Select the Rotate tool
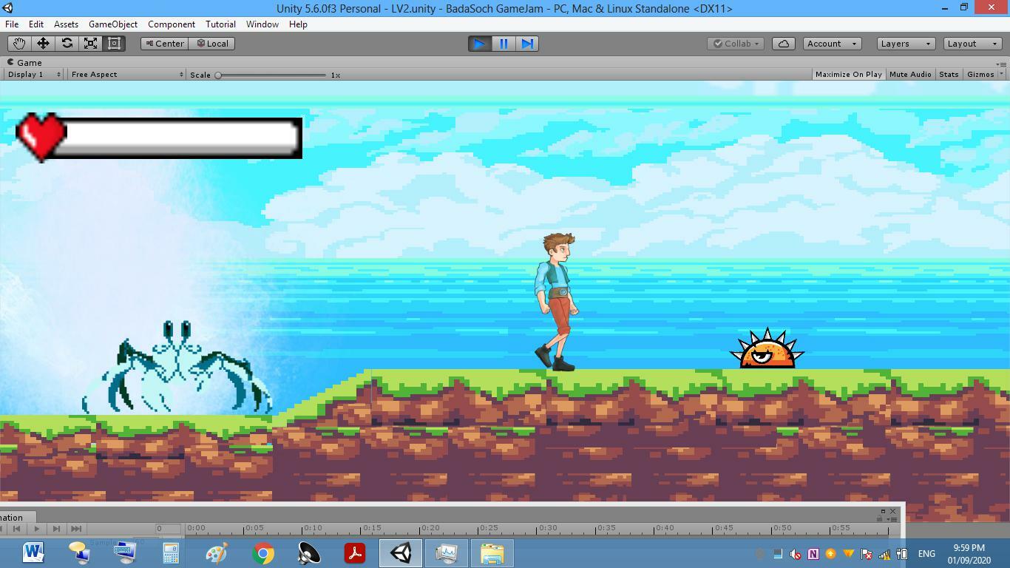Image resolution: width=1010 pixels, height=568 pixels. 67,44
